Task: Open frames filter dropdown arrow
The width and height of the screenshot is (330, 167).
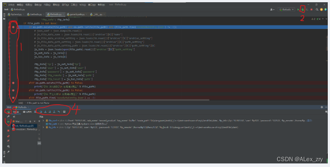Action: point(34,121)
